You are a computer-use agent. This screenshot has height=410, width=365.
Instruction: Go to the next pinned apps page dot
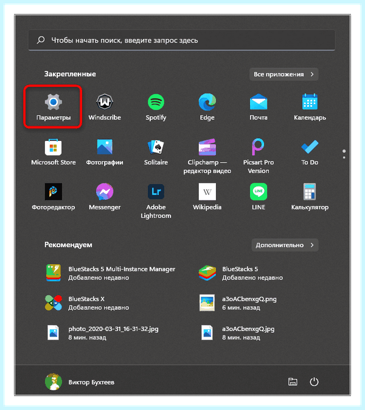coord(344,157)
